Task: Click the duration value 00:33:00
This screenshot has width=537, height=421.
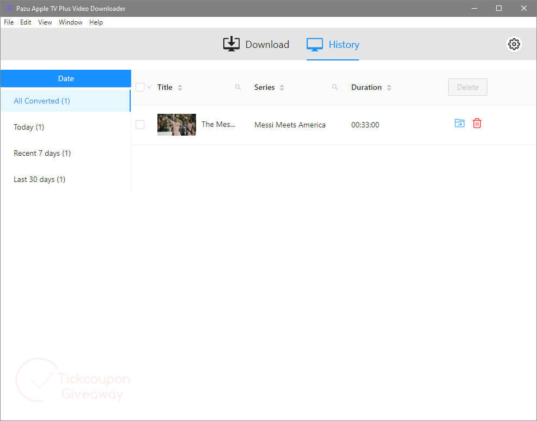Action: click(x=365, y=125)
